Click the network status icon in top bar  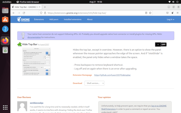point(169,2)
